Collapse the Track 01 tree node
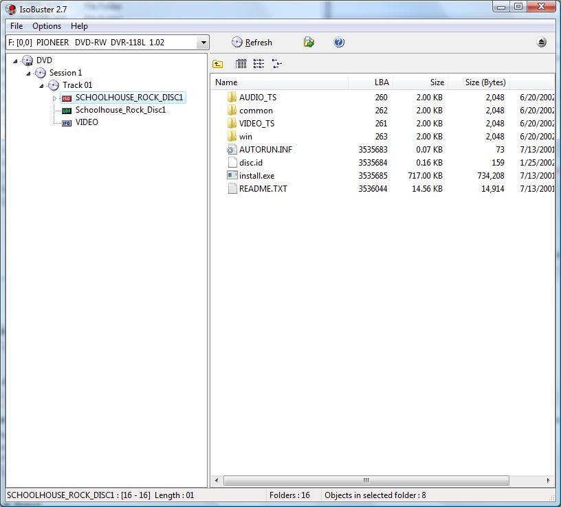 tap(41, 86)
